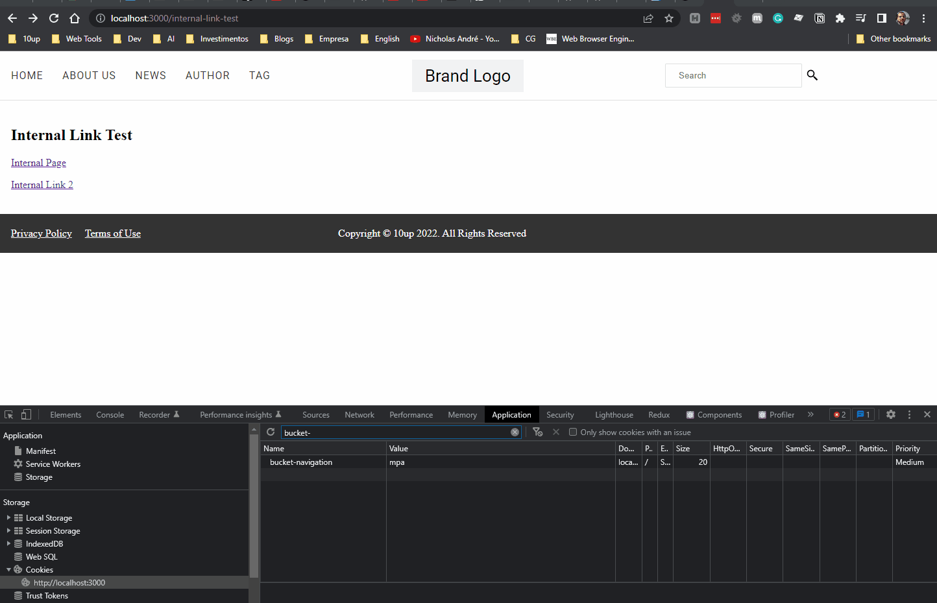
Task: Click the Brand Logo
Action: click(x=468, y=76)
